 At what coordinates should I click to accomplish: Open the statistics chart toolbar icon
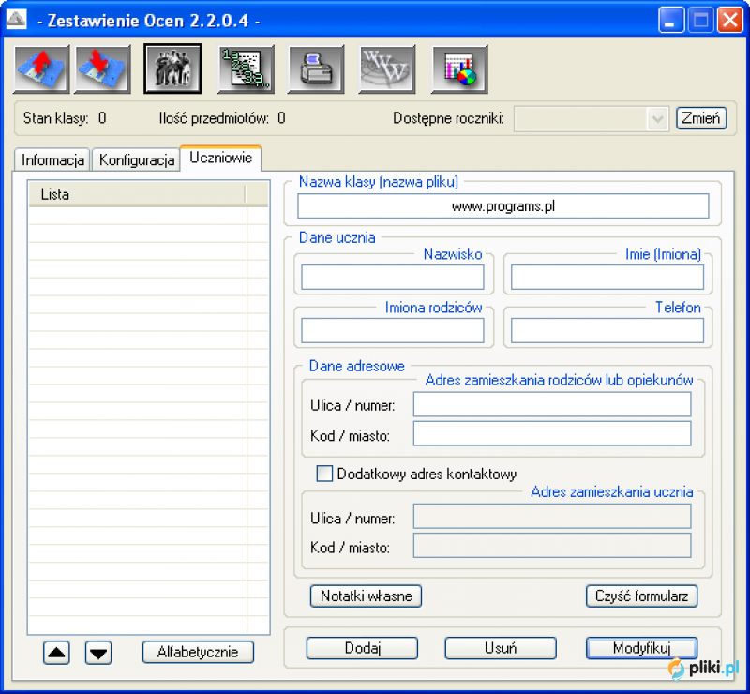(x=459, y=68)
